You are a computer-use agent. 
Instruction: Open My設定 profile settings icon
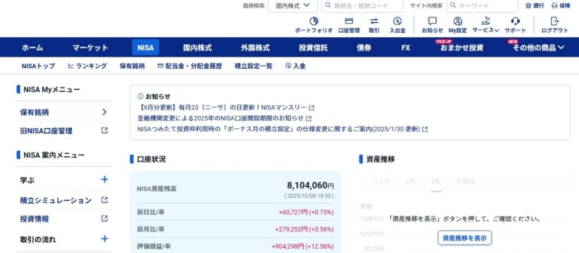[457, 21]
